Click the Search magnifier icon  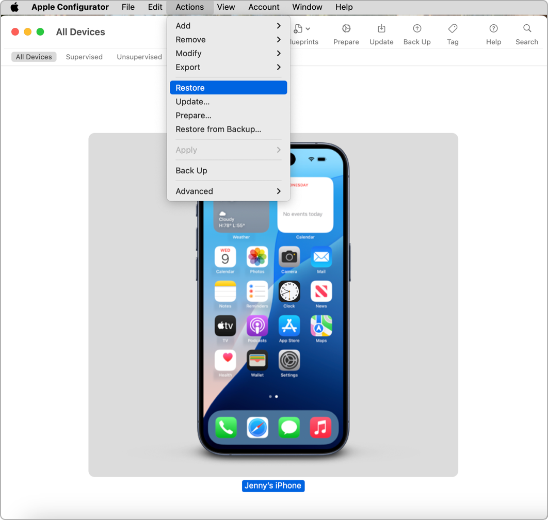point(527,29)
